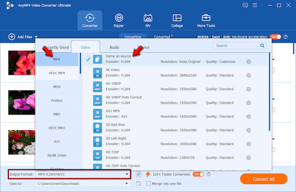
Task: Toggle Hardware acceleration switch
Action: point(275,37)
